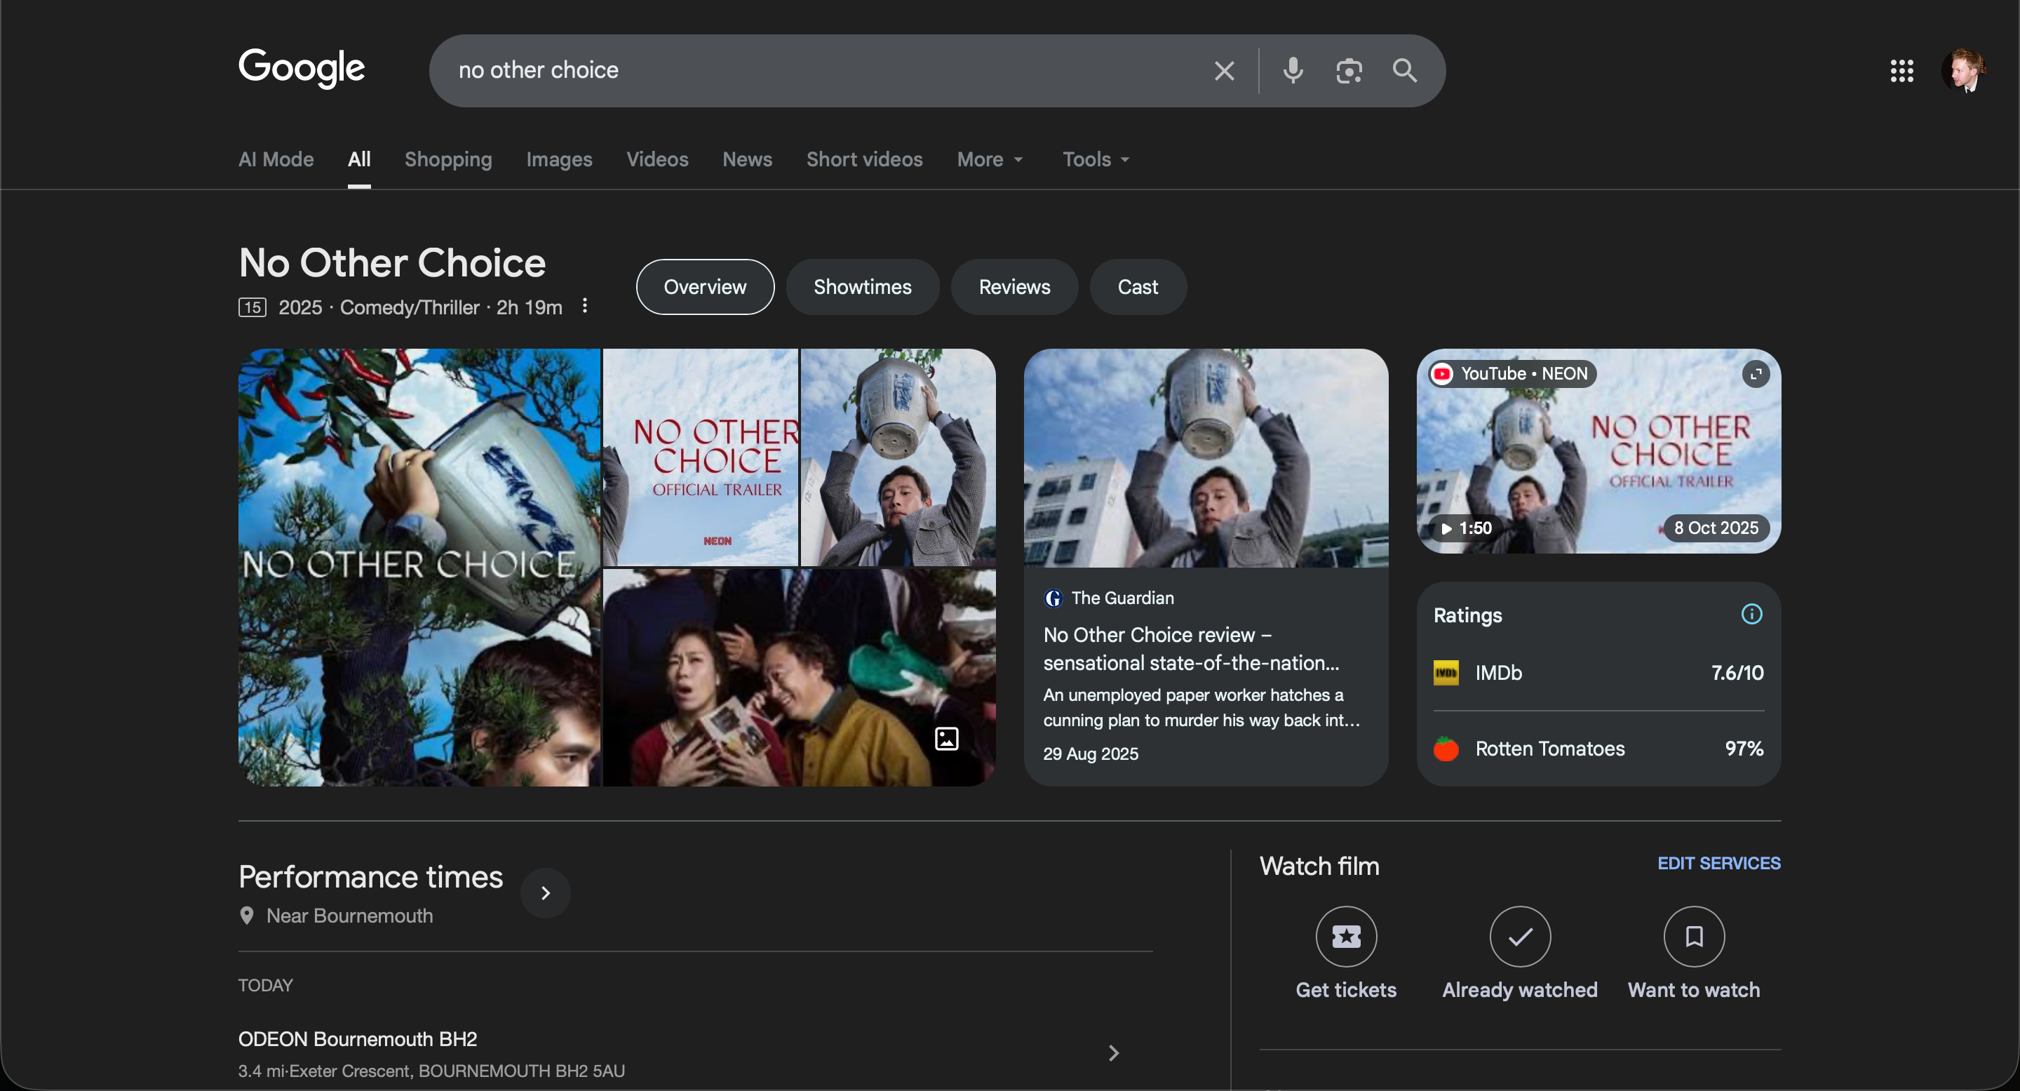Expand the YouTube trailer to full view
This screenshot has height=1091, width=2020.
pos(1756,374)
